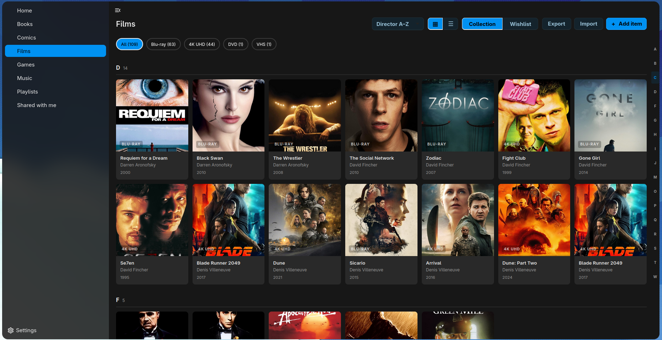The height and width of the screenshot is (340, 662).
Task: Jump to letter G in index
Action: click(655, 120)
